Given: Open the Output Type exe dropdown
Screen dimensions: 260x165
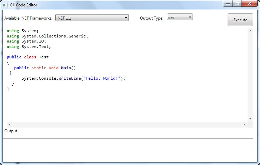Looking at the screenshot, I should click(180, 17).
